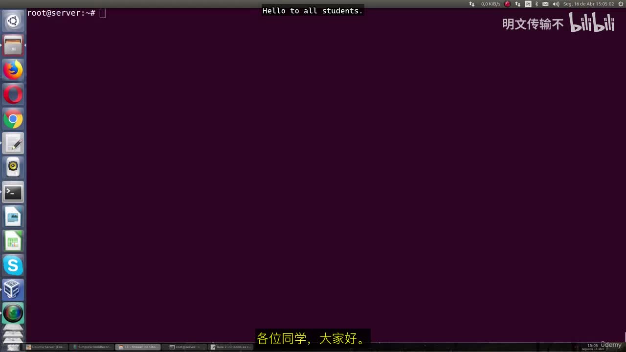Switch to root@server taskbar window
626x352 pixels.
(185, 347)
